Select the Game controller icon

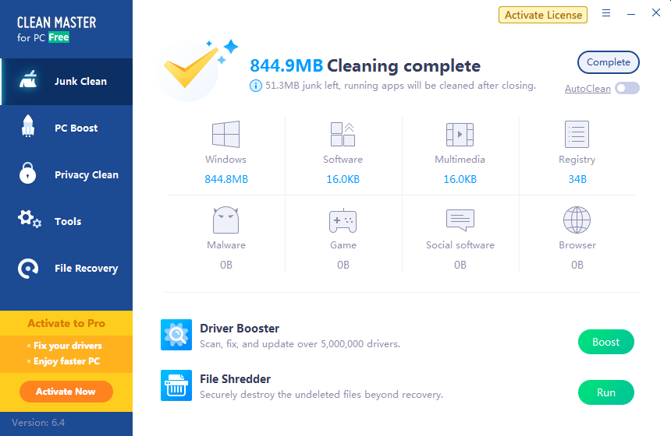pyautogui.click(x=343, y=220)
